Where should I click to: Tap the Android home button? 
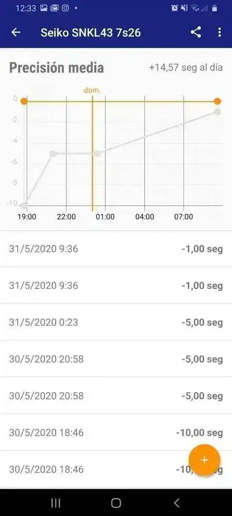click(116, 503)
